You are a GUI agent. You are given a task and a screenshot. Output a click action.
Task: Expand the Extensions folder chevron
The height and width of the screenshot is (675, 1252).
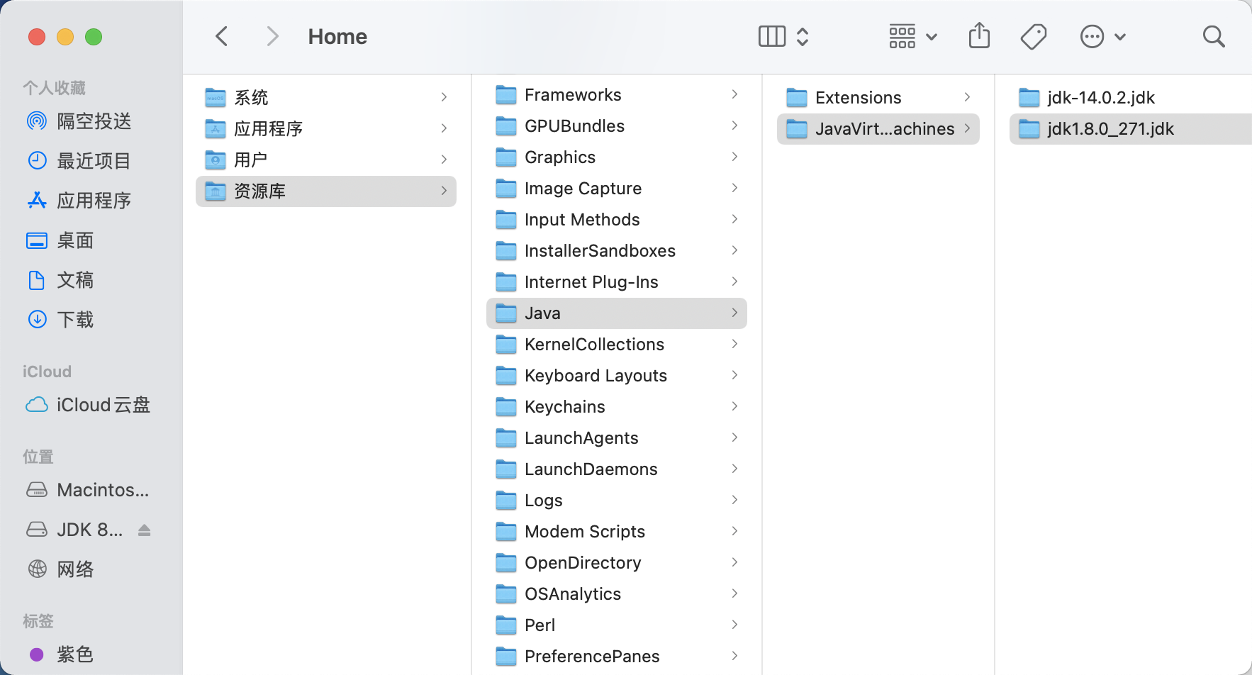click(x=967, y=97)
